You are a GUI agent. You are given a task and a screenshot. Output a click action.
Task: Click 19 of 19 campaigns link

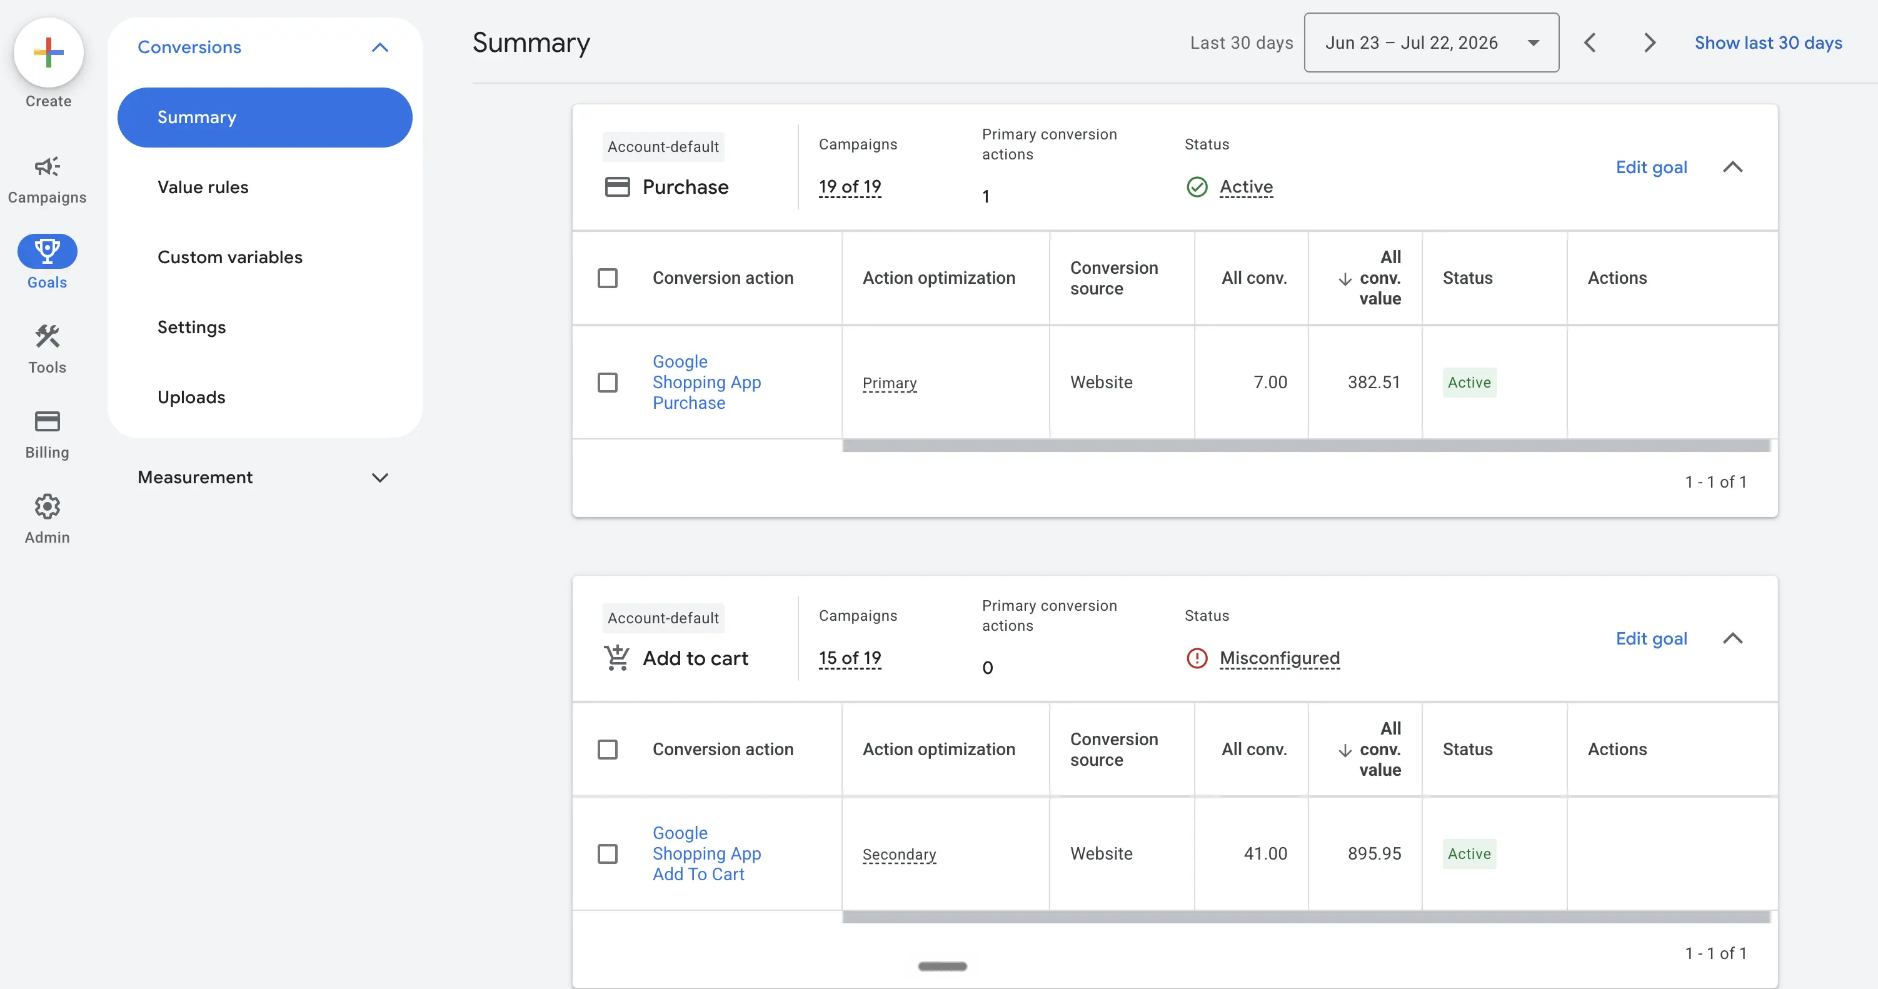[x=850, y=186]
